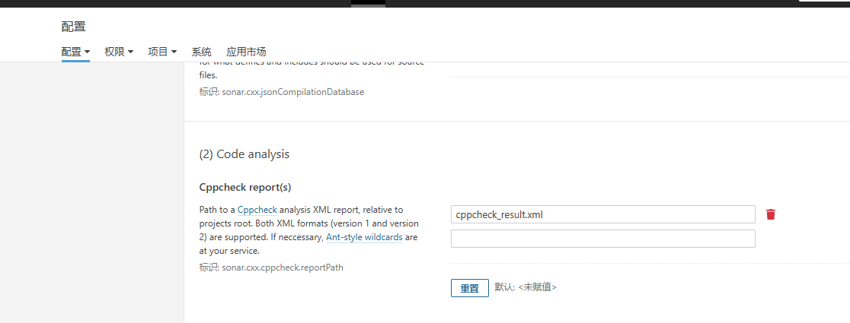Focus the empty second report path field

point(602,239)
